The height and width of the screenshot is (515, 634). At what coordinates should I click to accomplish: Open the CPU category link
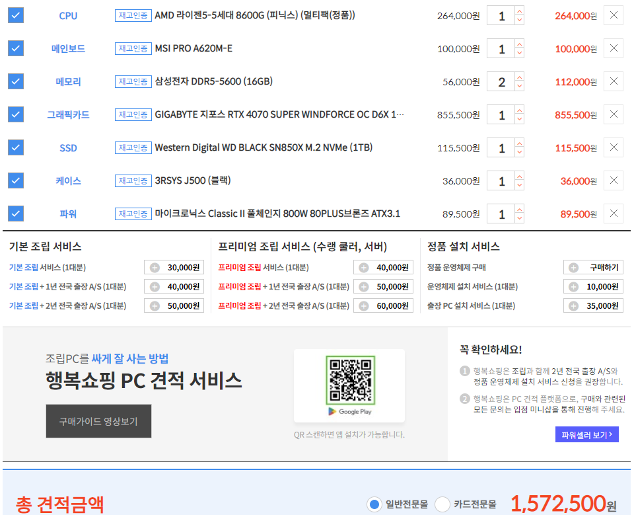pos(68,16)
